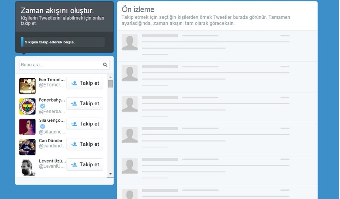
Task: Click the search magnifier icon
Action: (105, 65)
